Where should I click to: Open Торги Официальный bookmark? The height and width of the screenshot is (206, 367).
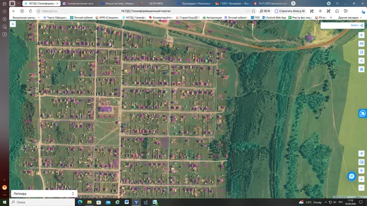tap(55, 18)
